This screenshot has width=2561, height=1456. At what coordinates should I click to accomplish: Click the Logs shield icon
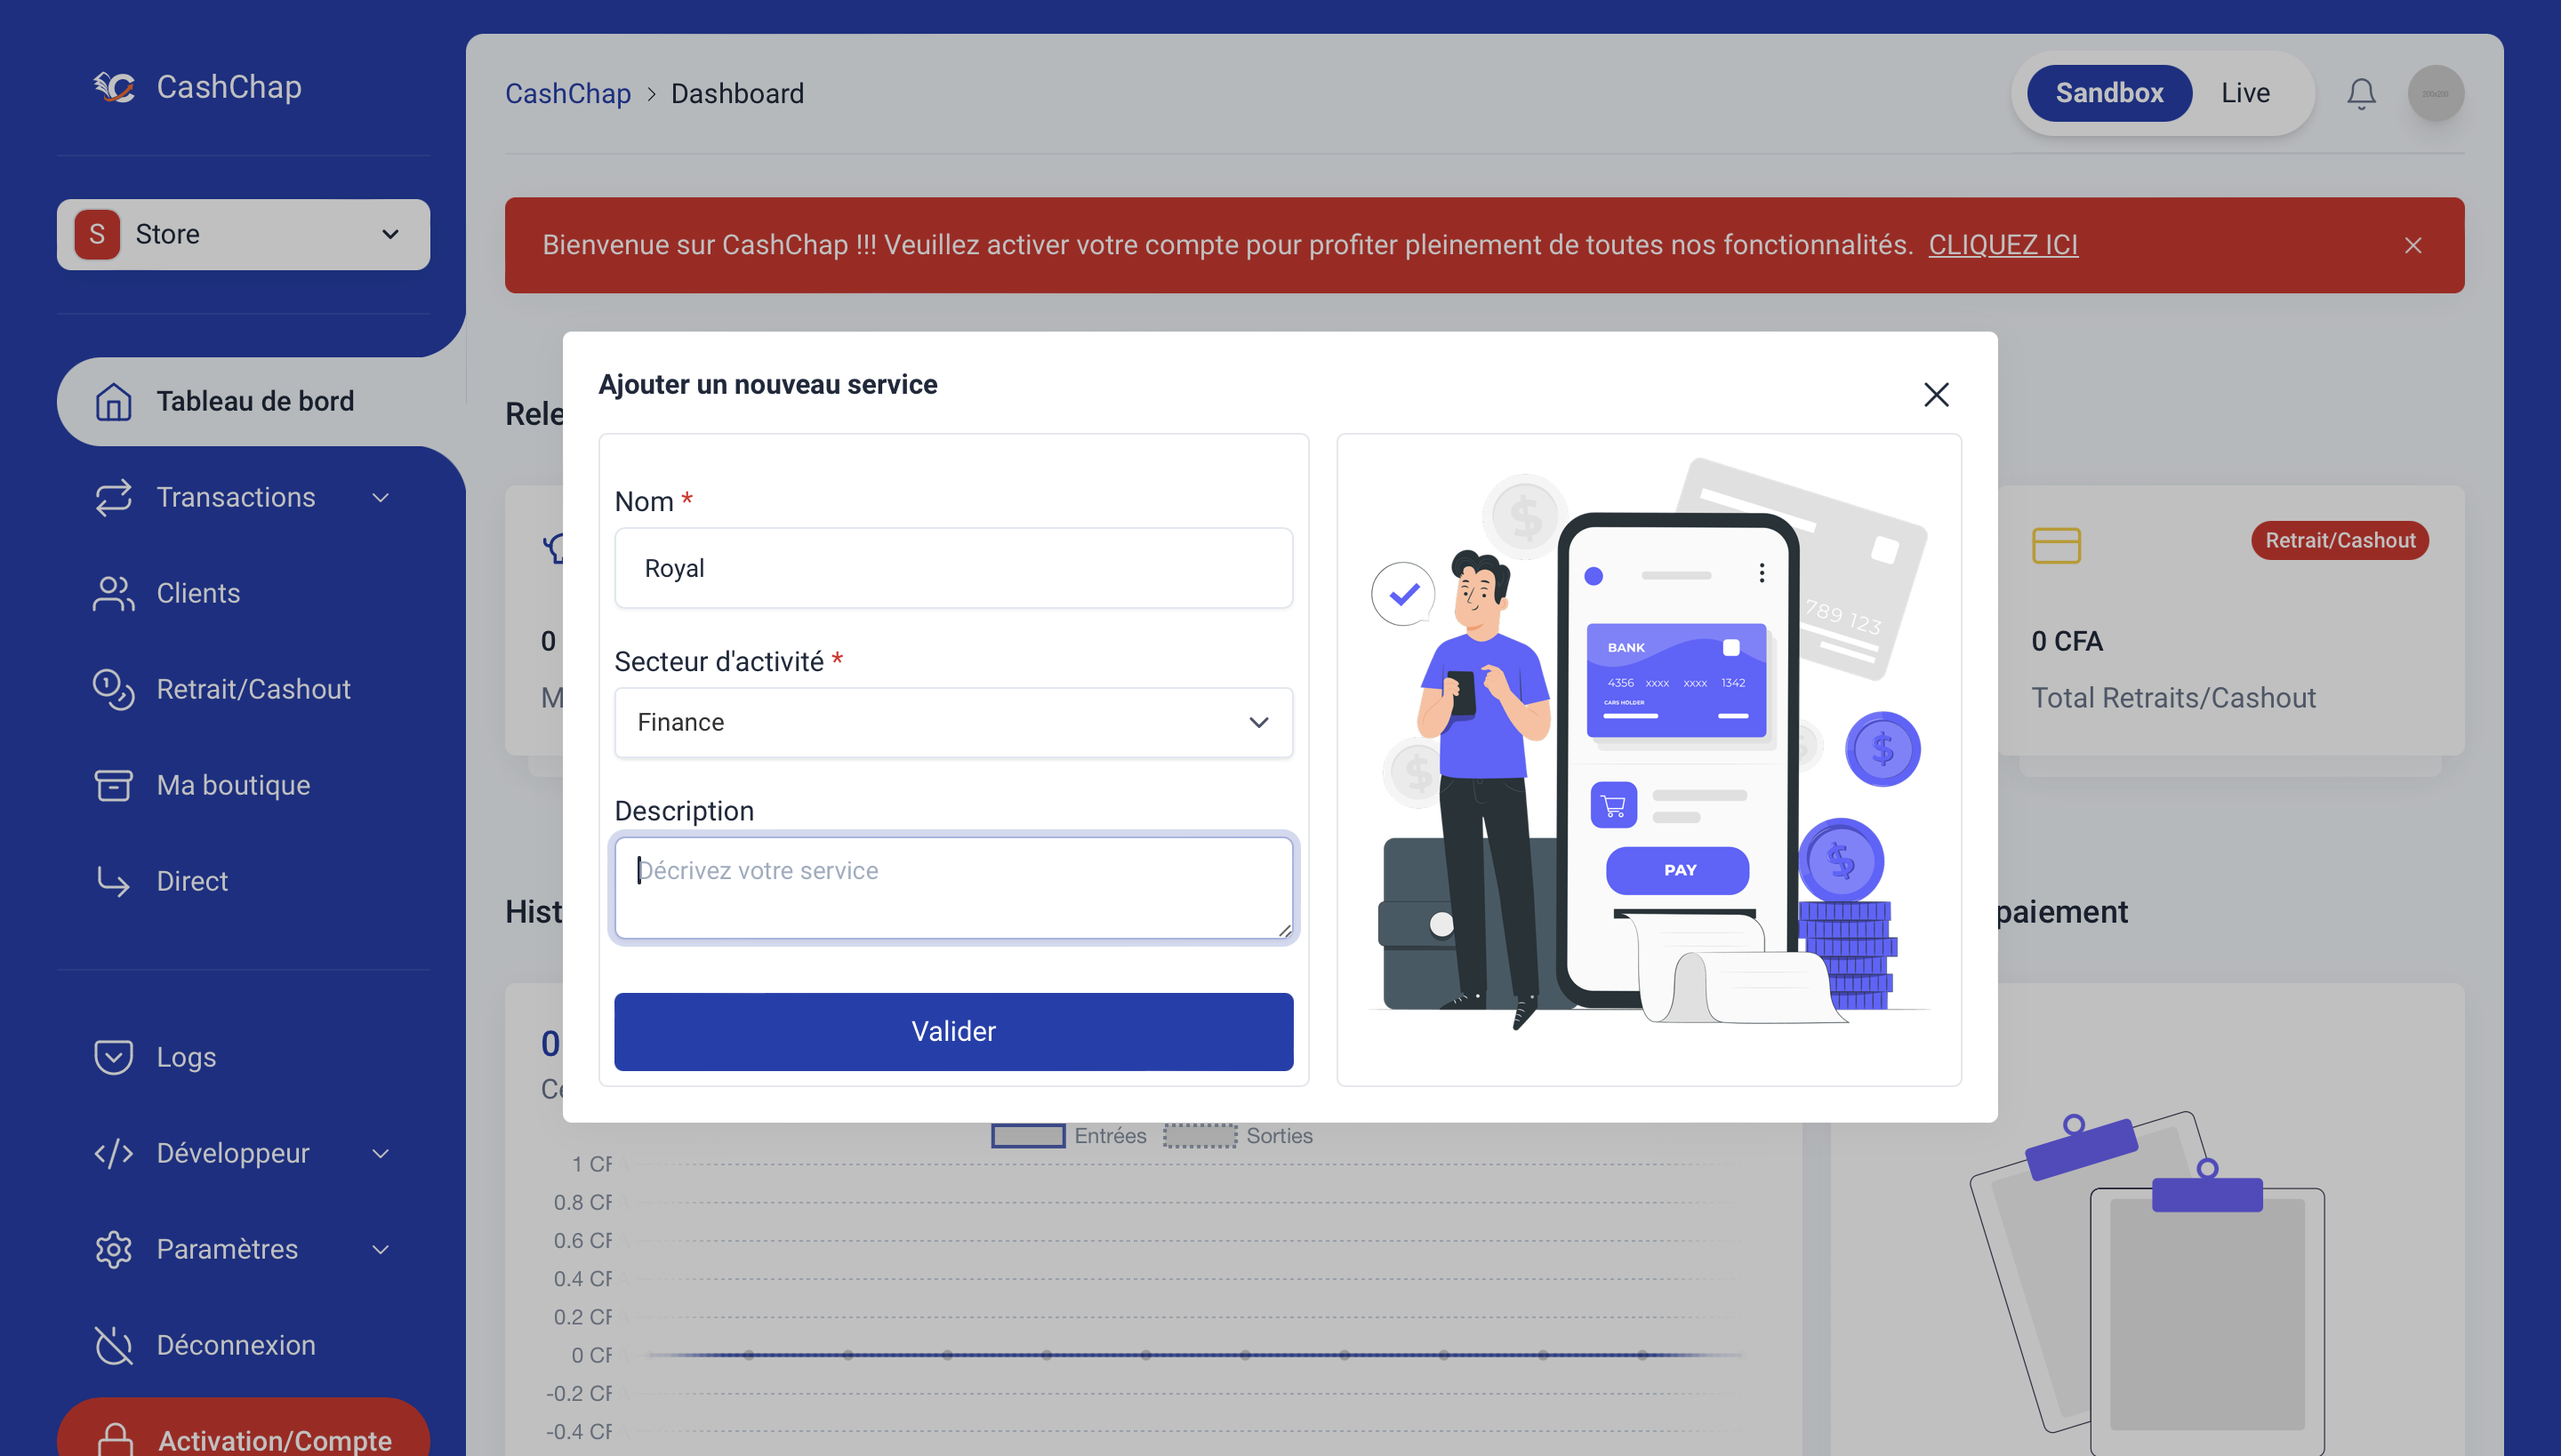pyautogui.click(x=113, y=1057)
